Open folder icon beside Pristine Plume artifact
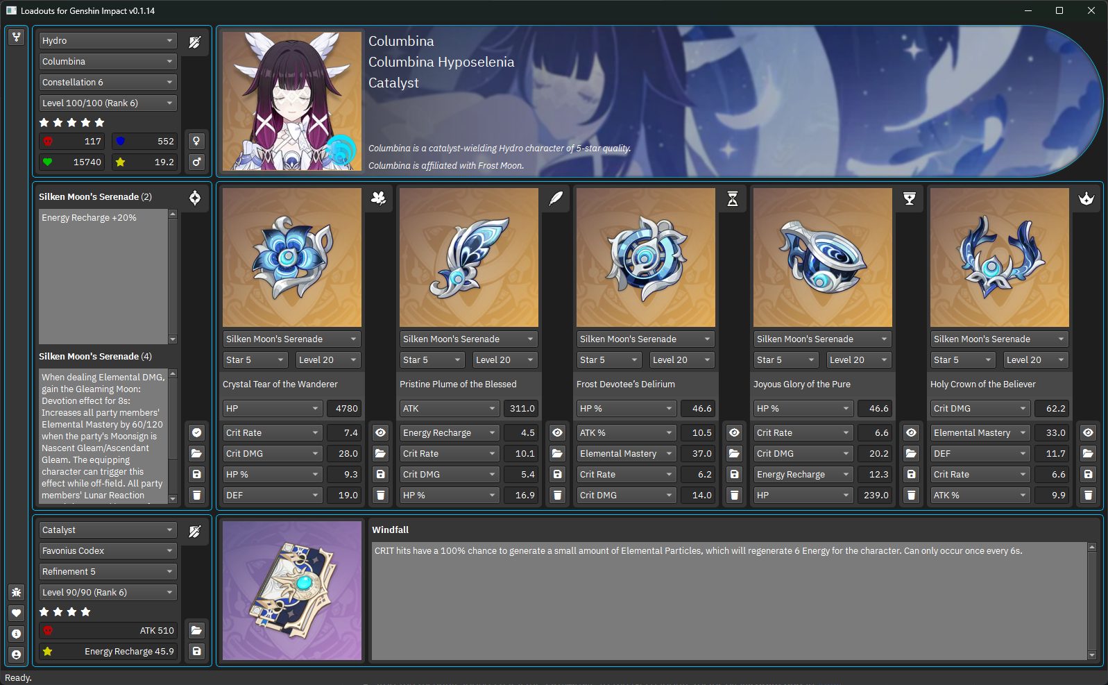The image size is (1108, 685). [380, 453]
